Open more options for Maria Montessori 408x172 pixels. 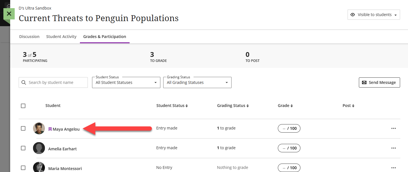click(x=393, y=168)
